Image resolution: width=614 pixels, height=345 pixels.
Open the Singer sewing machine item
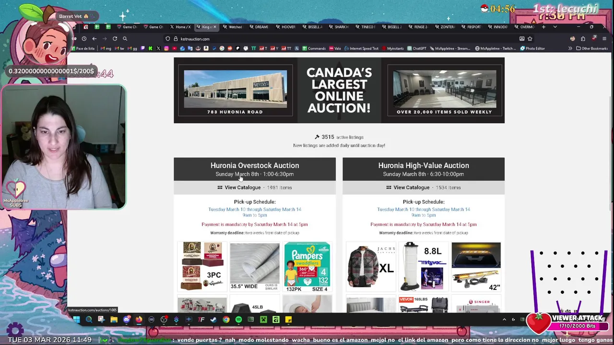point(476,305)
